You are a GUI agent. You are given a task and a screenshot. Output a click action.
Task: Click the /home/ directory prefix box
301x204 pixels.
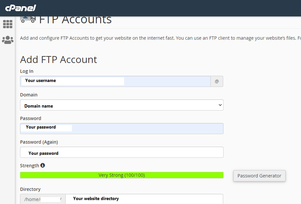43,199
